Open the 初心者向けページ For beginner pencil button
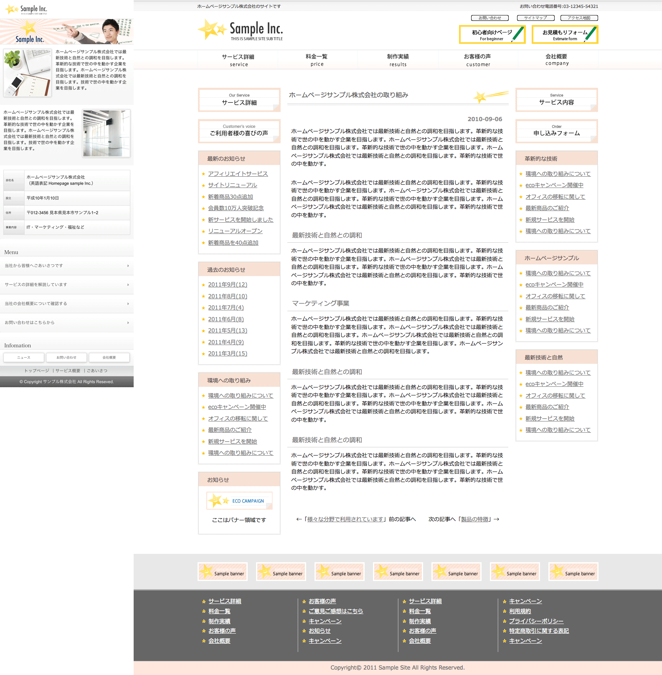The height and width of the screenshot is (675, 662). 492,35
